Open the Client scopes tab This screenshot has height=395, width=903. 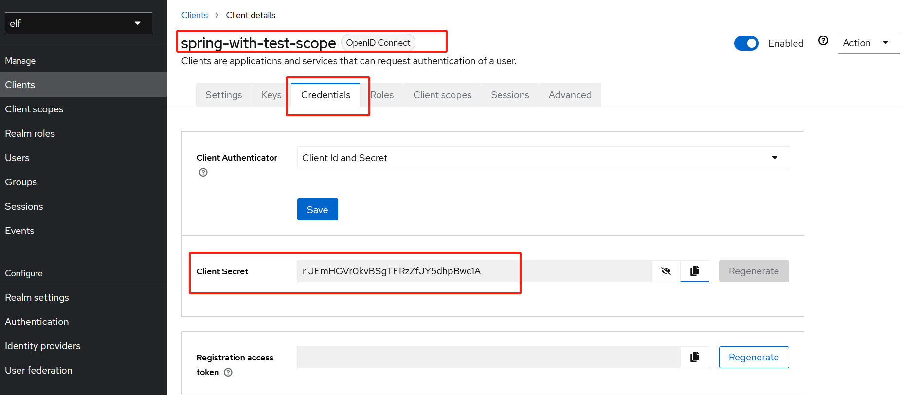pyautogui.click(x=442, y=95)
